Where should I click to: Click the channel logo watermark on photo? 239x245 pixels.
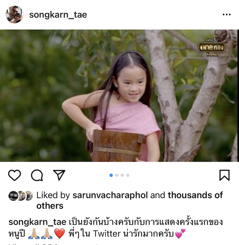click(212, 47)
